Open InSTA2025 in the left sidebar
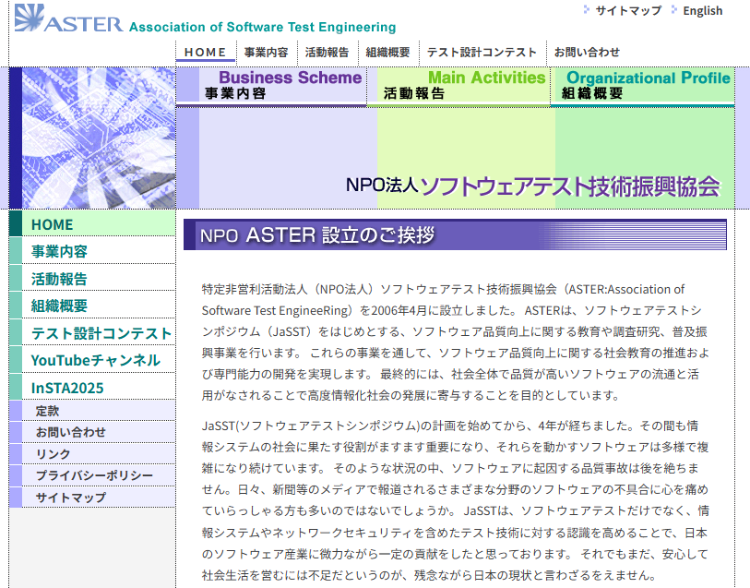Image resolution: width=750 pixels, height=588 pixels. pyautogui.click(x=92, y=387)
